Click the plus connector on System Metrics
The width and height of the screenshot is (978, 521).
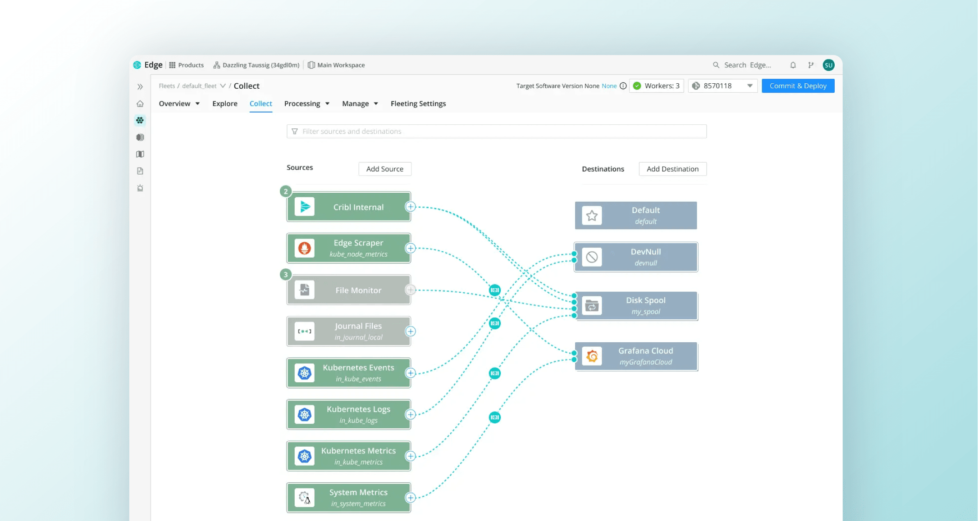410,498
